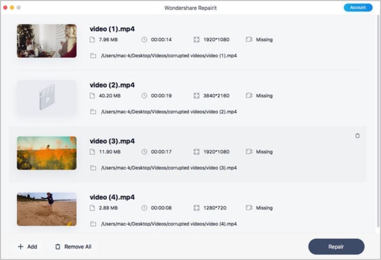Image resolution: width=381 pixels, height=260 pixels.
Task: Click the resolution icon for video (1).mp4
Action: [196, 40]
